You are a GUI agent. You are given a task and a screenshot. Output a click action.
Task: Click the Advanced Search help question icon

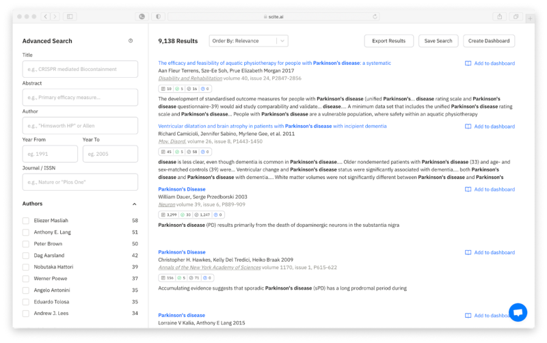point(131,41)
